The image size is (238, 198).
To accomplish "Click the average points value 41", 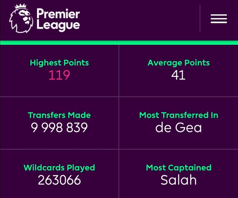I will (x=178, y=75).
